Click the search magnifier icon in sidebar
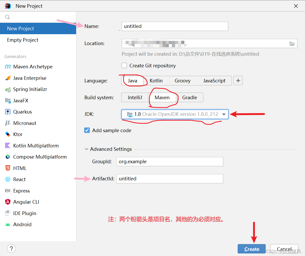305x256 pixels. [8, 17]
